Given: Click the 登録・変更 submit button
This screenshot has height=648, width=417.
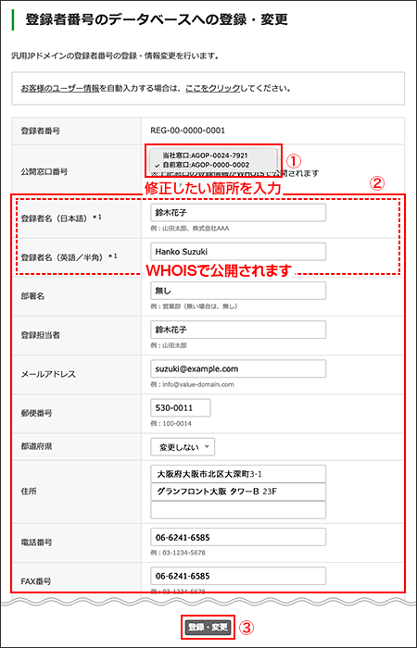Looking at the screenshot, I should pyautogui.click(x=208, y=627).
